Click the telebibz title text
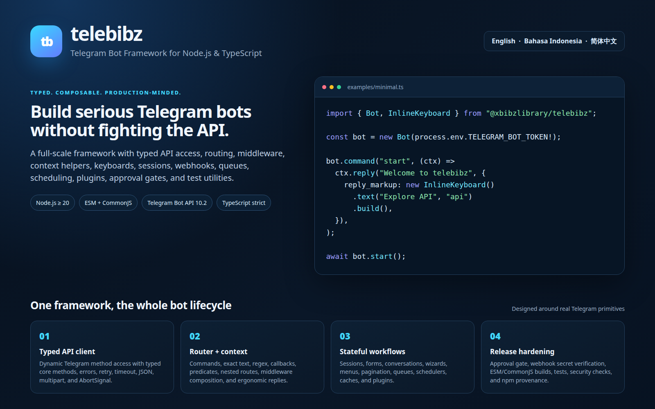 point(106,34)
